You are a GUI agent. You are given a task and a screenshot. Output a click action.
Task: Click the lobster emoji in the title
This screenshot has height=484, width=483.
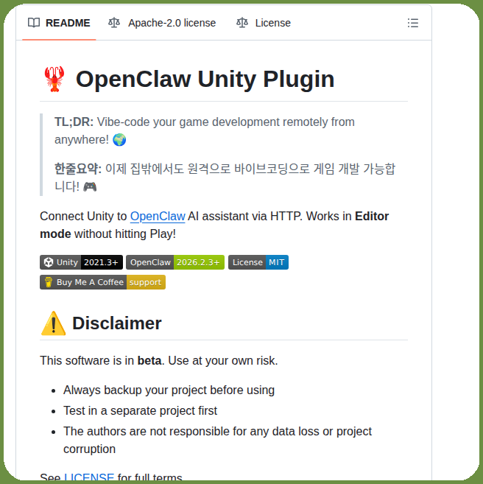54,79
